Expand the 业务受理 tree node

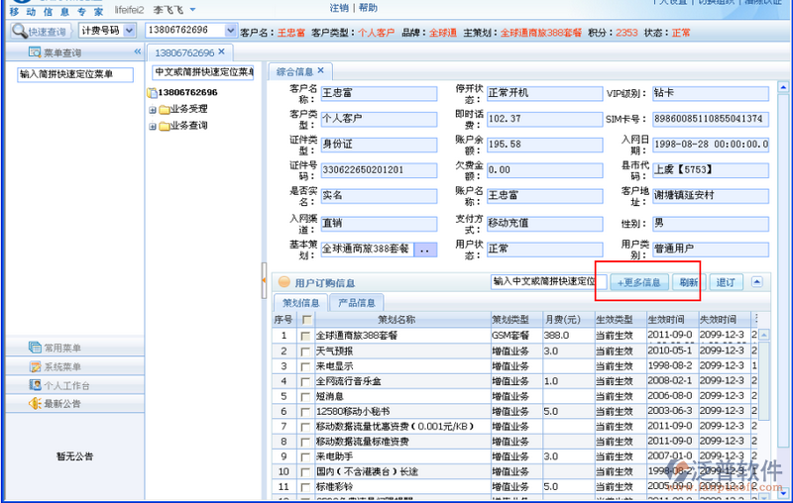[x=153, y=109]
